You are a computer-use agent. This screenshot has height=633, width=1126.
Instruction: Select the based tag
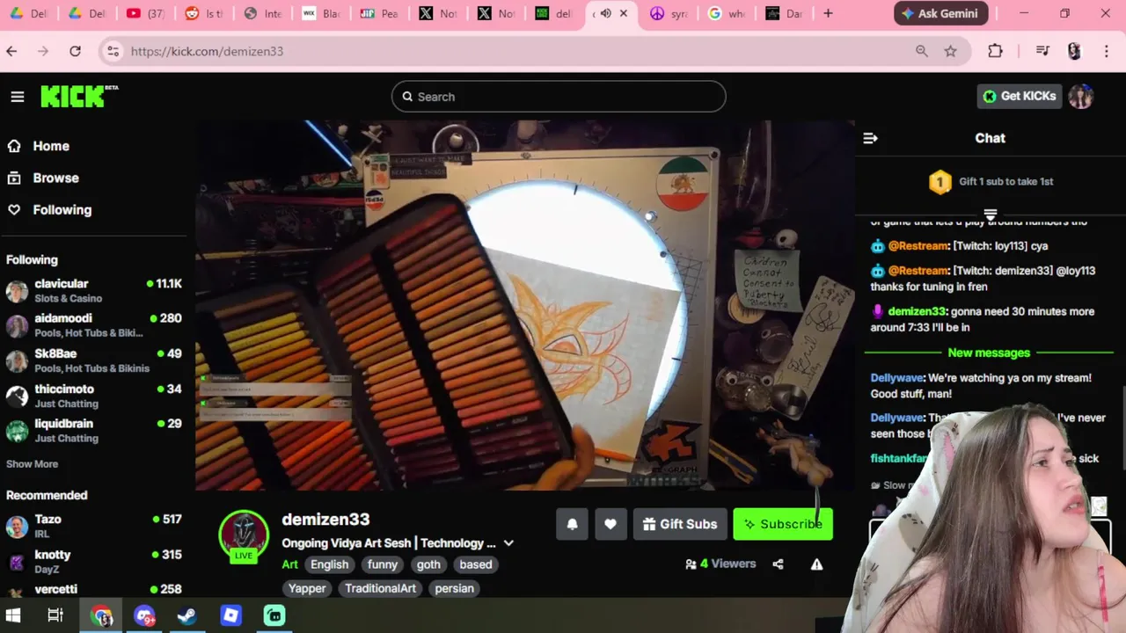(x=476, y=564)
